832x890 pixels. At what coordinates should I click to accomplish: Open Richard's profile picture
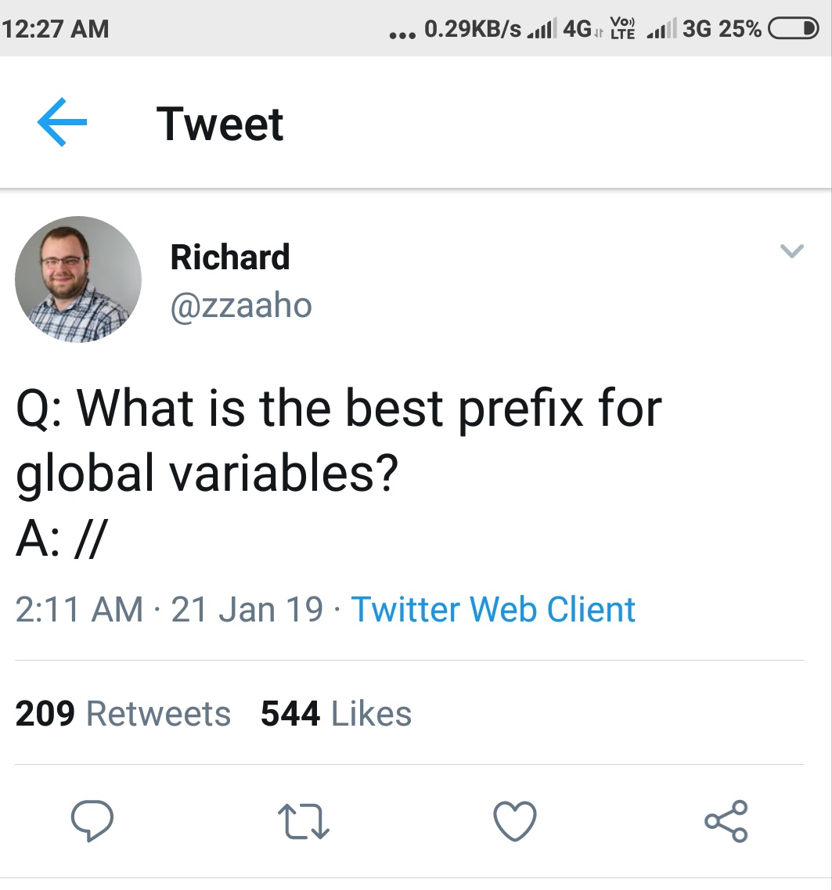[78, 279]
